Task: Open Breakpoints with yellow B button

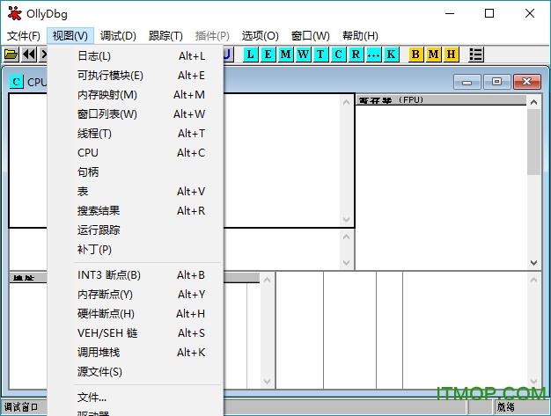Action: pos(416,55)
